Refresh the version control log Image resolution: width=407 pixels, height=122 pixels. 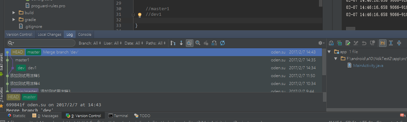pos(222,43)
